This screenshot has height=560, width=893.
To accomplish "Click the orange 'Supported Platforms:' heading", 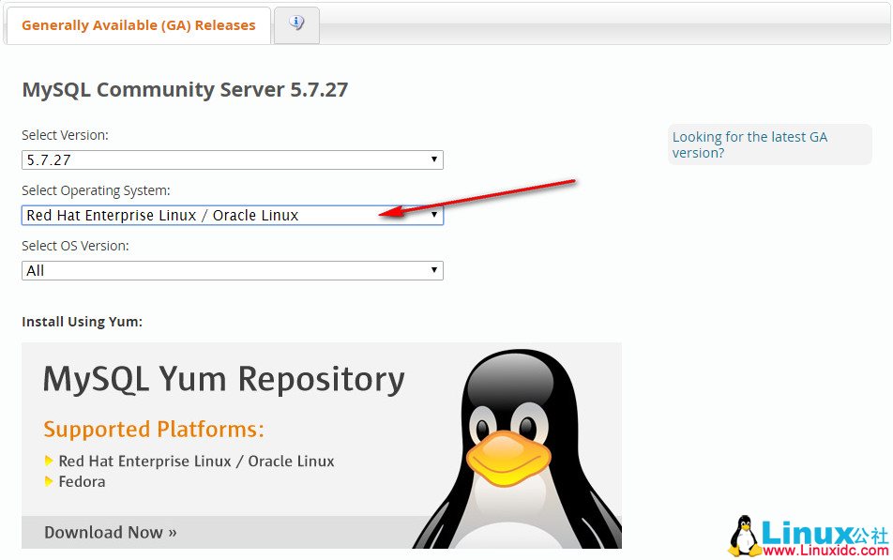I will [154, 430].
